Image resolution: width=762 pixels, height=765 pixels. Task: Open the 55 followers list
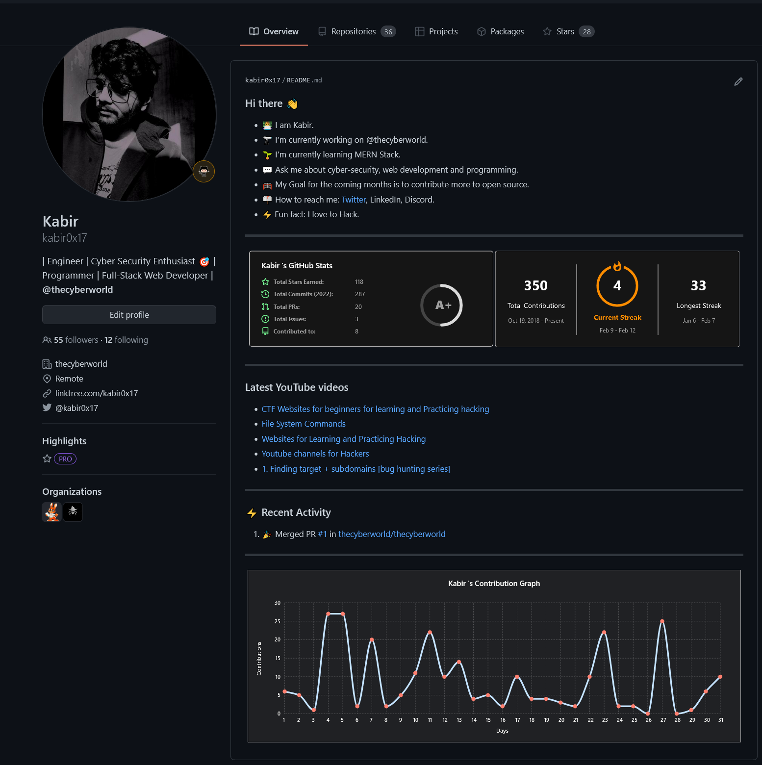tap(76, 340)
